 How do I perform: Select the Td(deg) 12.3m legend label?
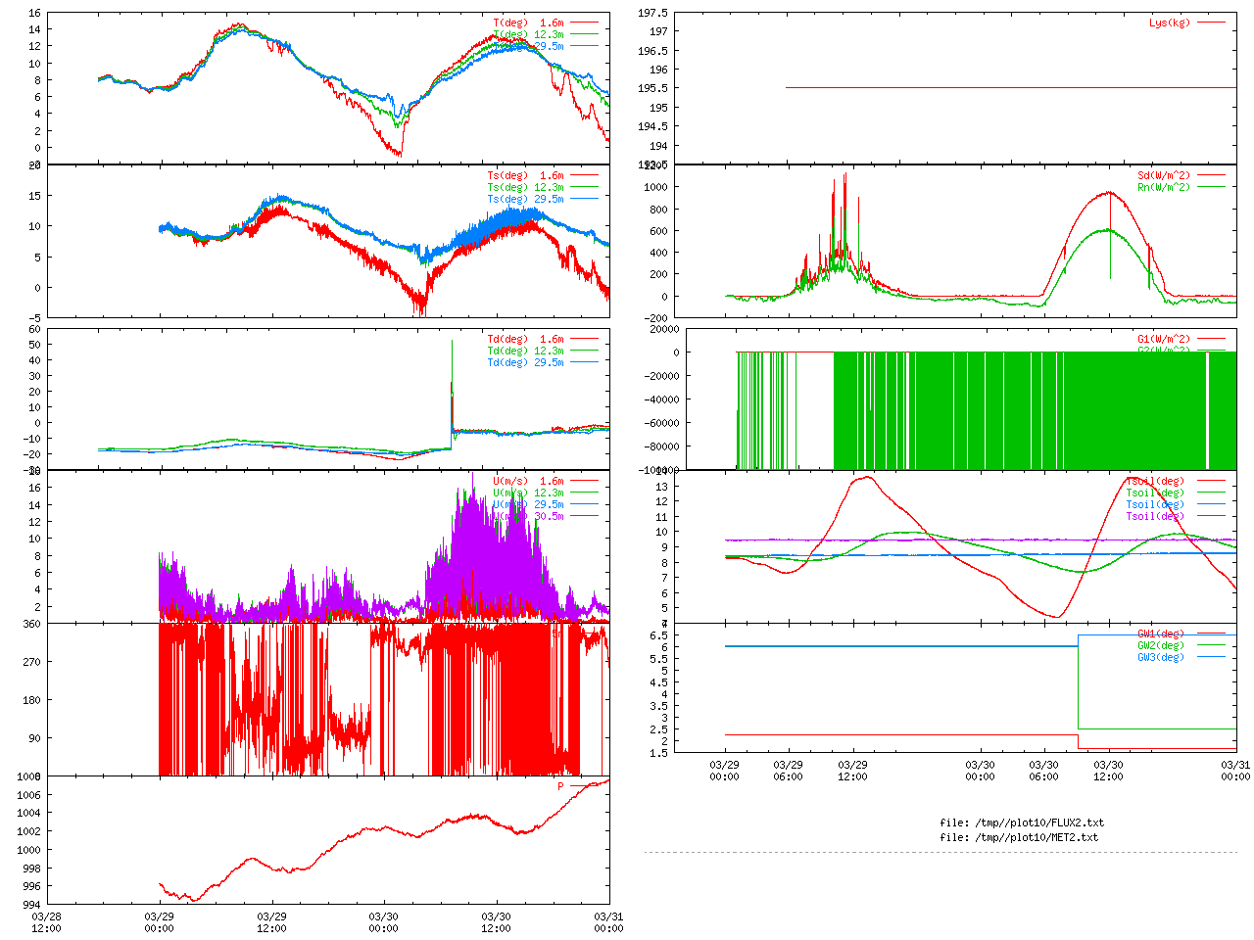click(x=525, y=351)
